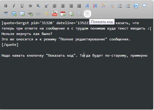
Task: Insert an email address
Action: (22, 14)
